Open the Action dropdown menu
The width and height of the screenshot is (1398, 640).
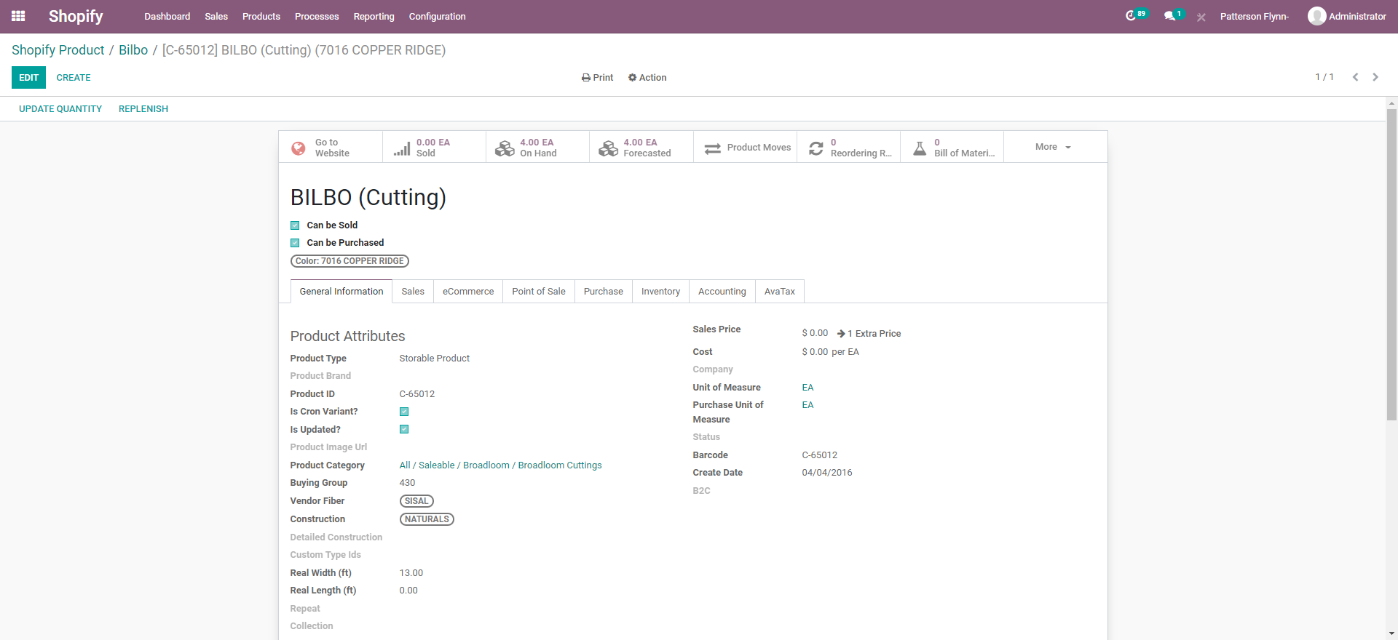tap(647, 78)
